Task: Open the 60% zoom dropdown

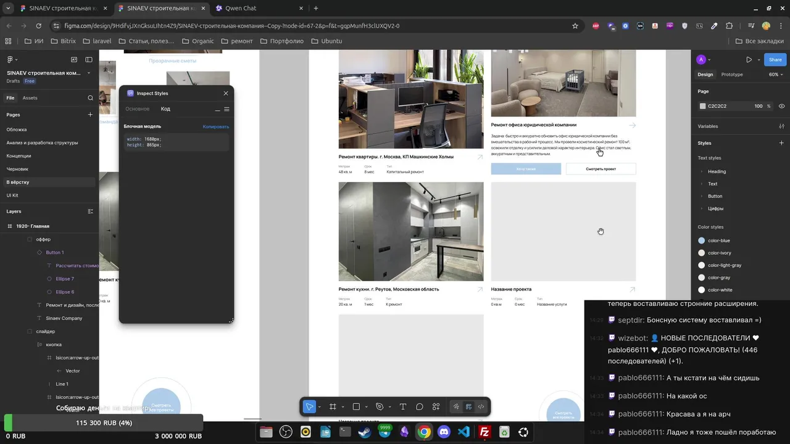Action: (776, 75)
